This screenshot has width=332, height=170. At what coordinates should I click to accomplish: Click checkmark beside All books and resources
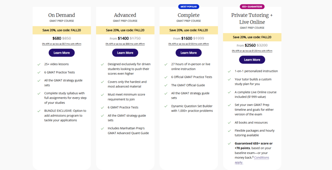pos(229,122)
